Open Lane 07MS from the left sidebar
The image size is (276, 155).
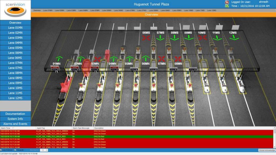(15, 68)
